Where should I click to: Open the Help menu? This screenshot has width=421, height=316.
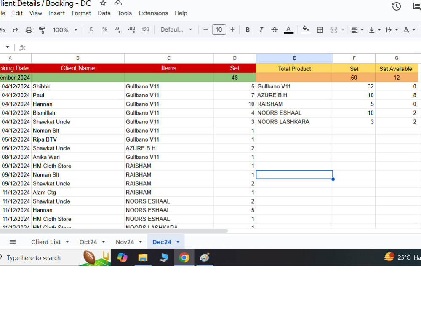pyautogui.click(x=181, y=13)
